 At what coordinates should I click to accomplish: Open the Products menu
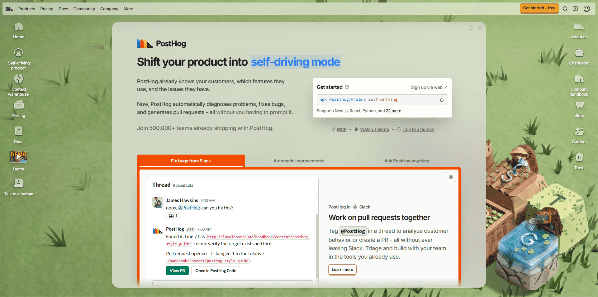[26, 9]
